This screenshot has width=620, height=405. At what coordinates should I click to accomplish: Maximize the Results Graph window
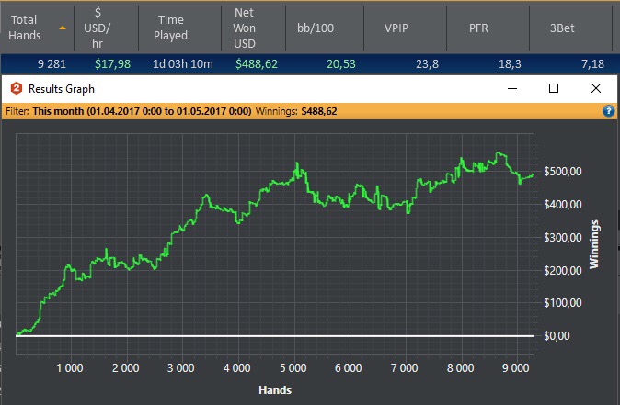click(554, 88)
